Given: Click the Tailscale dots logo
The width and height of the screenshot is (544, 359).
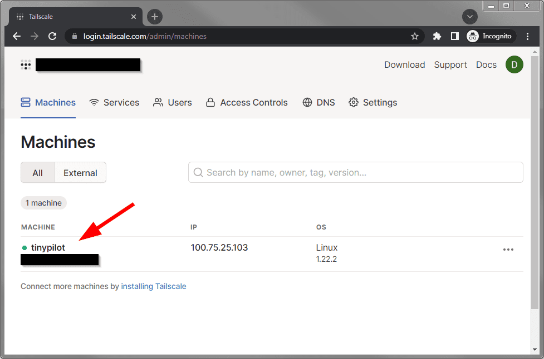Looking at the screenshot, I should pyautogui.click(x=26, y=64).
